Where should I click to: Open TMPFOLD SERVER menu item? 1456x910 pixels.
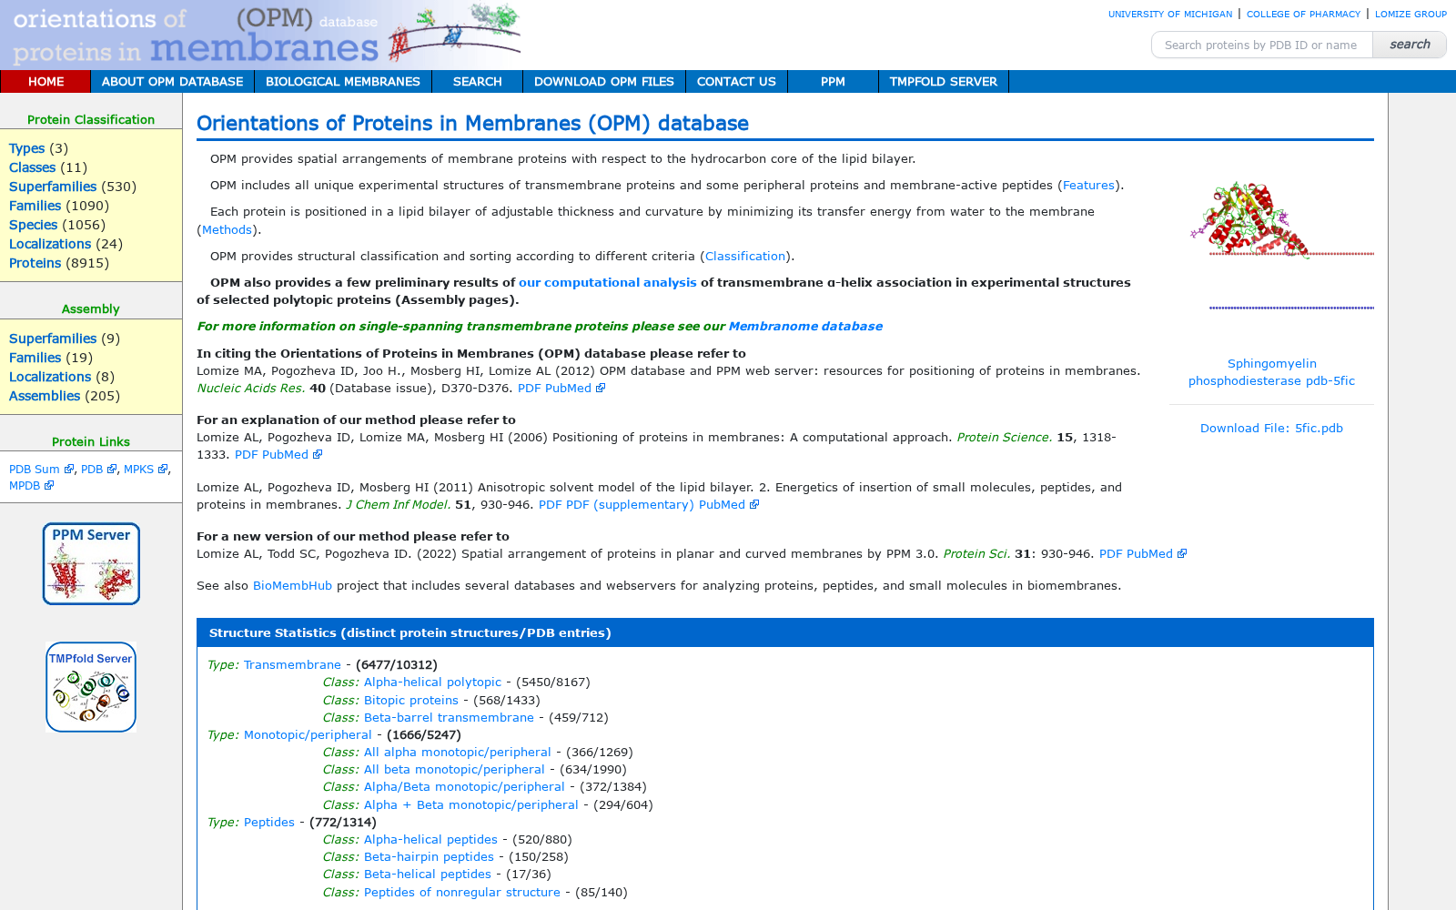(x=944, y=82)
